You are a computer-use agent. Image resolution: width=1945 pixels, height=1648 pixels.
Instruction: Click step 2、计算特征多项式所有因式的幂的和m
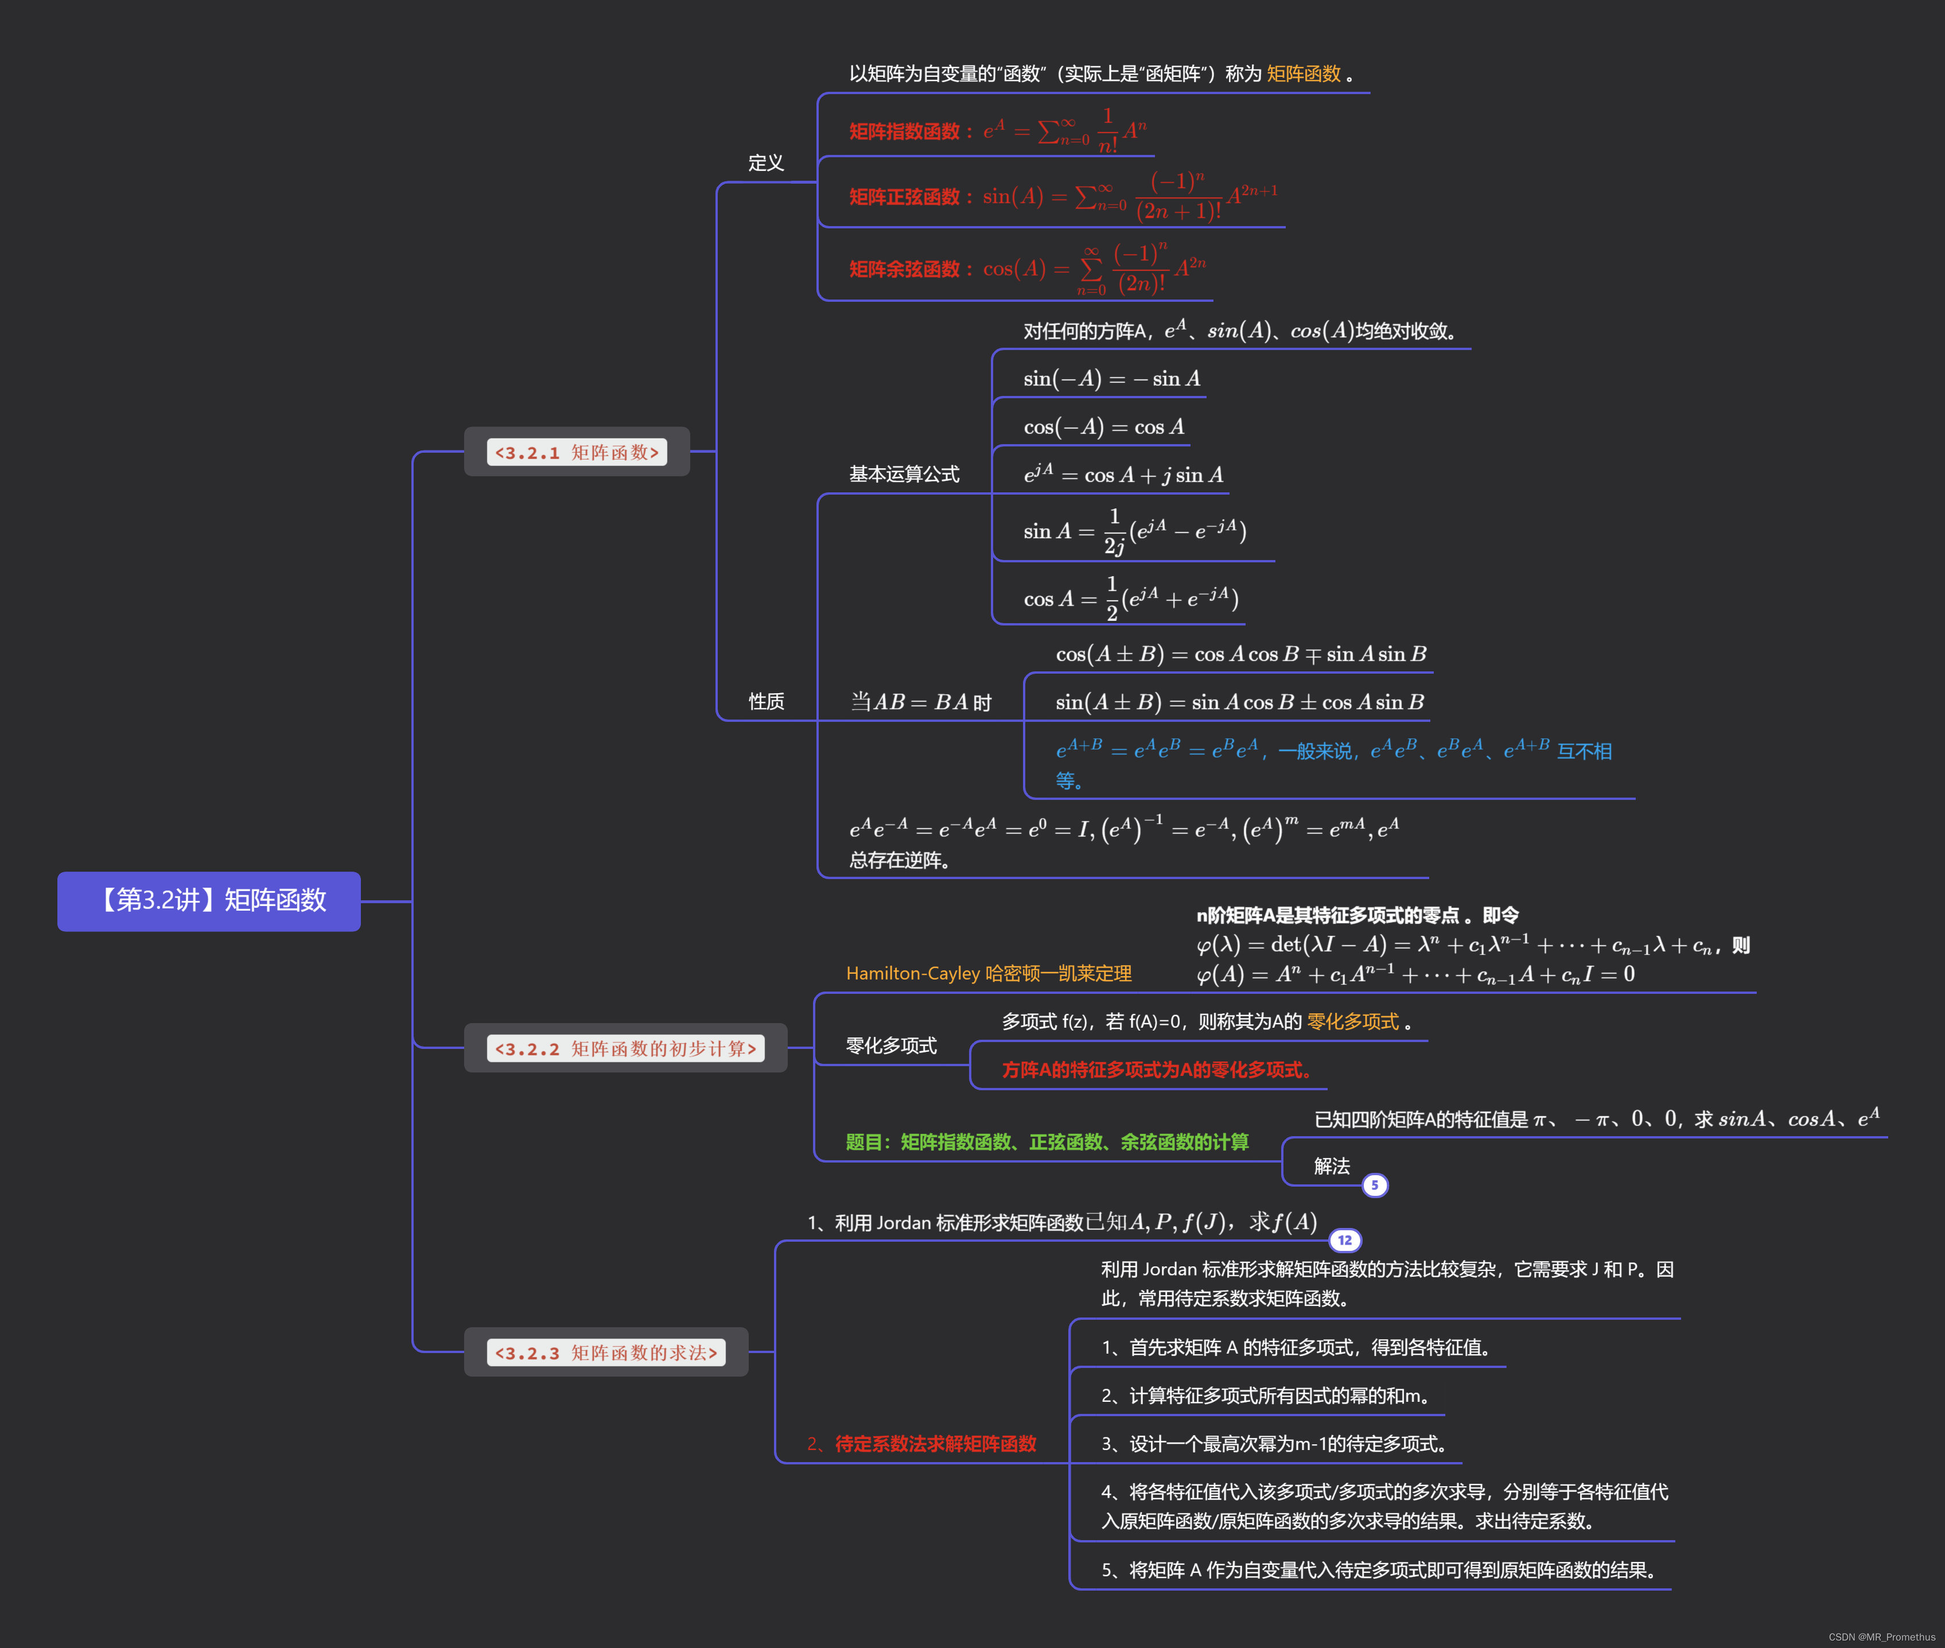coord(1268,1396)
